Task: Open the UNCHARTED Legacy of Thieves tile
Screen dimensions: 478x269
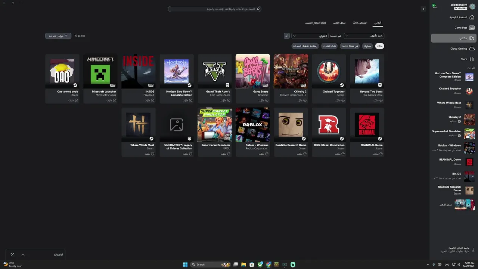Action: [x=177, y=132]
